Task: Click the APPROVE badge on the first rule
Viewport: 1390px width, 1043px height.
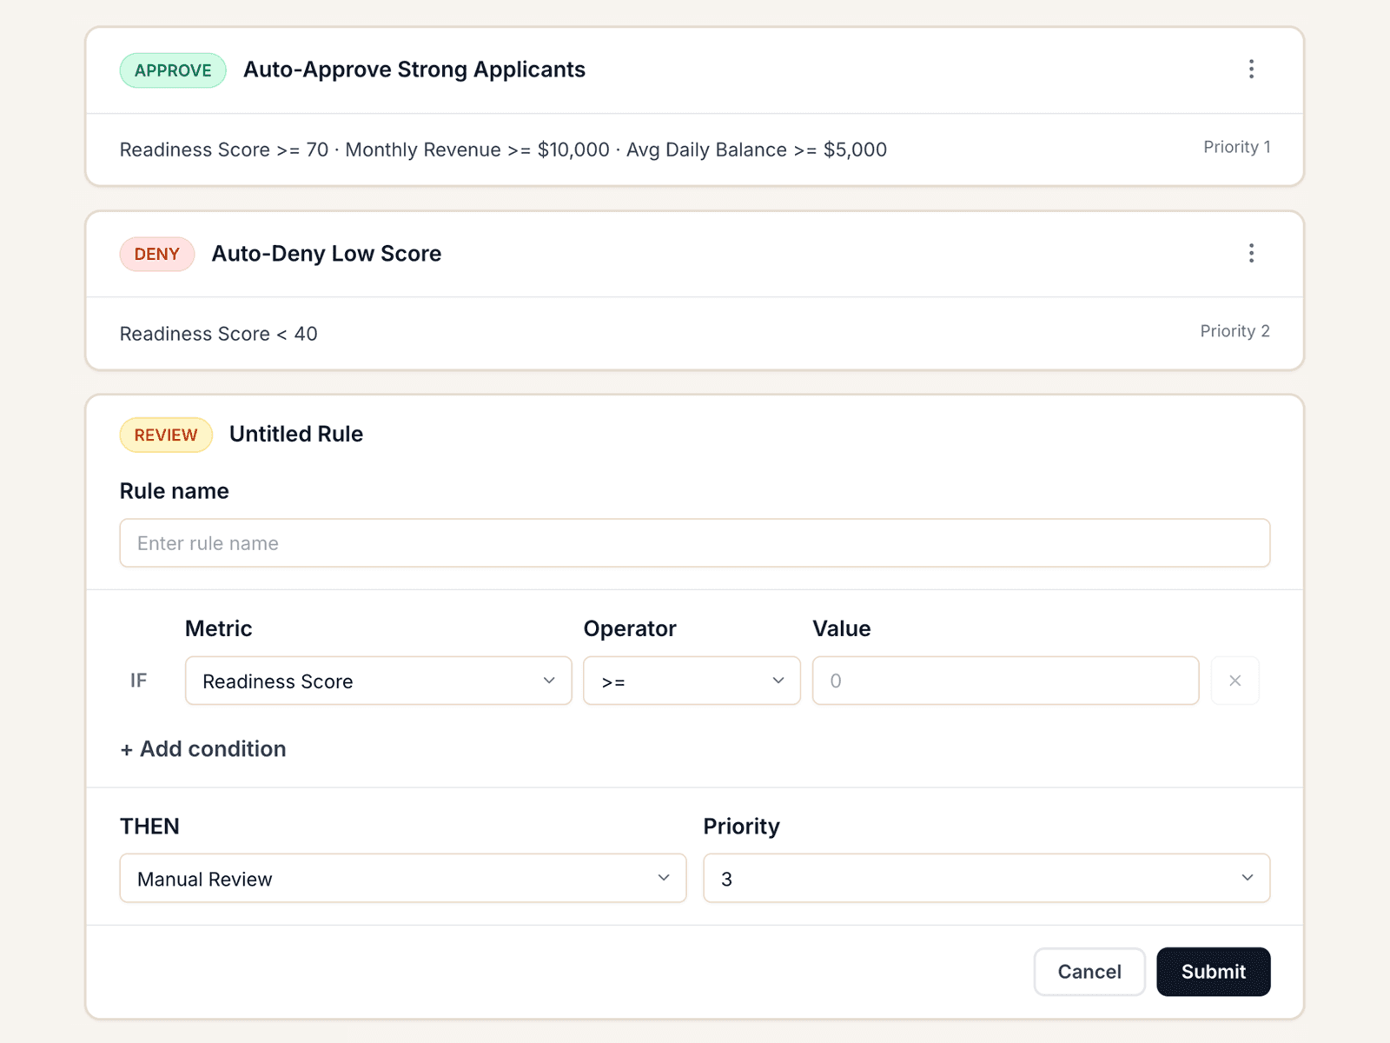Action: [172, 70]
